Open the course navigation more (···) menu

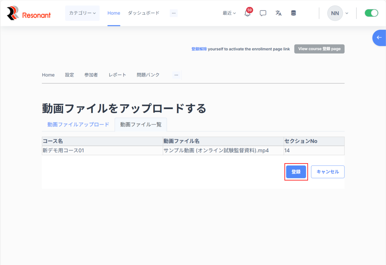click(176, 75)
